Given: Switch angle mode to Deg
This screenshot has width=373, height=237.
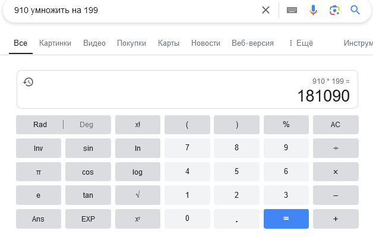Looking at the screenshot, I should [x=86, y=125].
